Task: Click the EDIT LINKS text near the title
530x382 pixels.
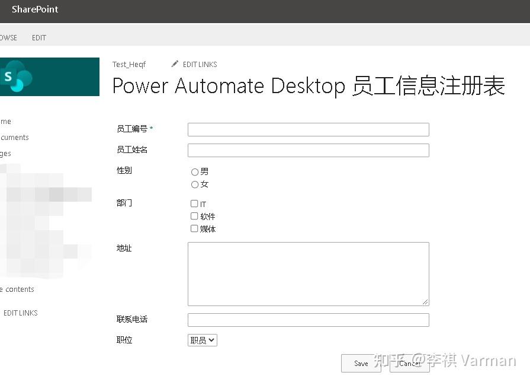Action: tap(198, 64)
